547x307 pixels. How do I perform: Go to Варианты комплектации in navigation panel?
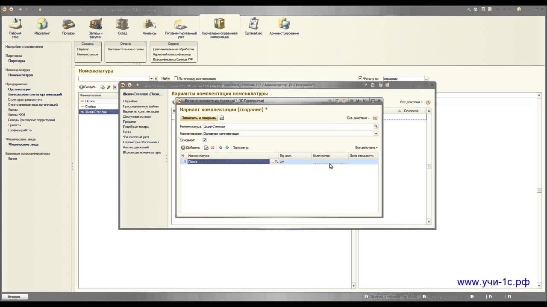coord(141,111)
